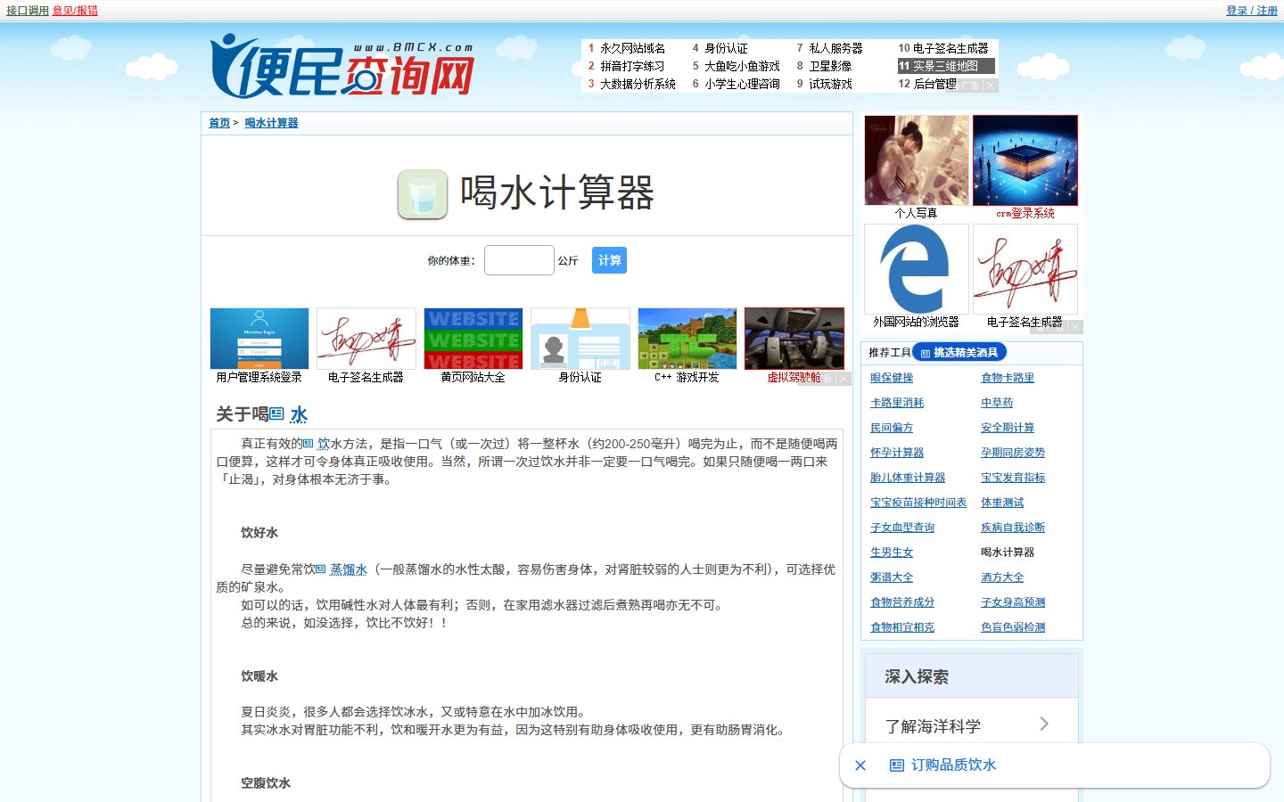Open the 虚拟驾驶舱 cockpit thumbnail

point(794,339)
